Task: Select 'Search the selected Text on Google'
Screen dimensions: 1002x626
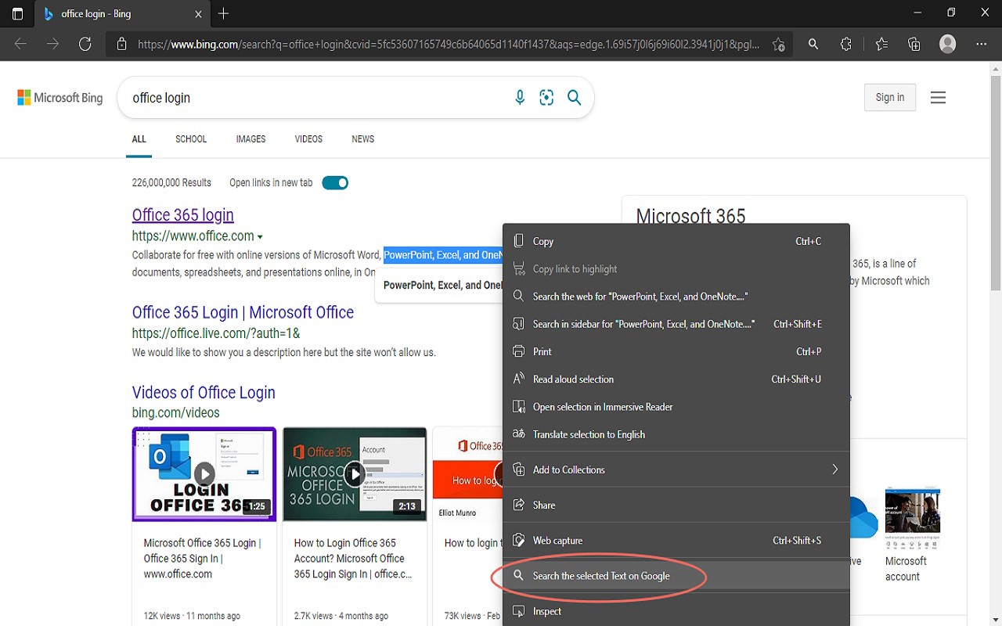Action: 676,576
